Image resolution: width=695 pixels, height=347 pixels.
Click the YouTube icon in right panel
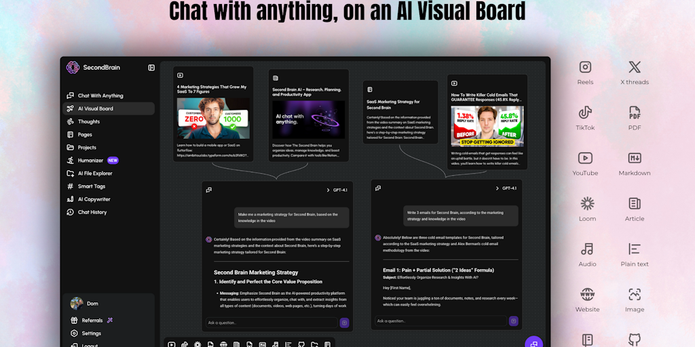tap(585, 158)
